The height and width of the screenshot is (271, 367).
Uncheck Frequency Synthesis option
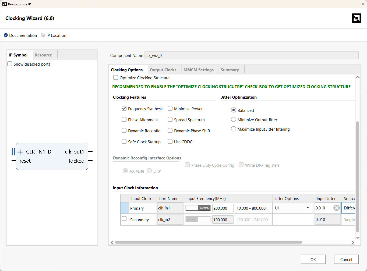click(x=124, y=109)
